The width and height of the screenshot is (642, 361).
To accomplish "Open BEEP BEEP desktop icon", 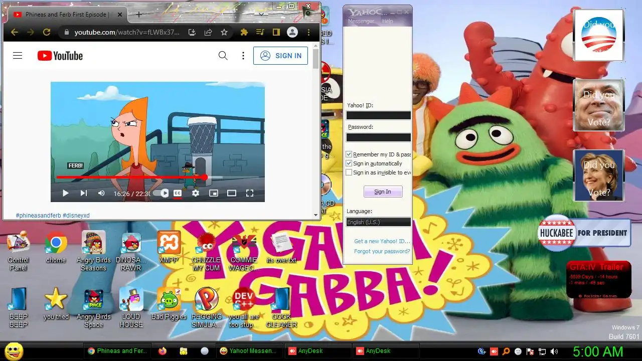I will point(19,307).
